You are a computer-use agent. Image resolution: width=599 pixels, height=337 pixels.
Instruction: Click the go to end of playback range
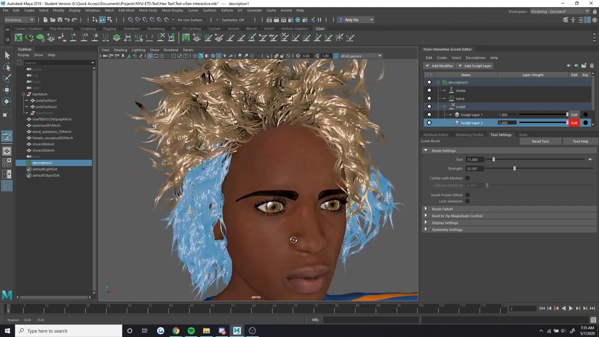(x=592, y=308)
